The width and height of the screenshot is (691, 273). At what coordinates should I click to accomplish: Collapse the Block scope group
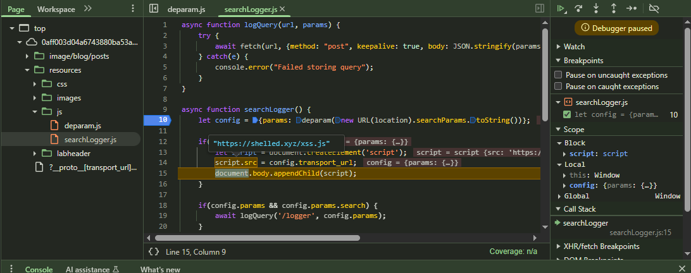[x=559, y=143]
